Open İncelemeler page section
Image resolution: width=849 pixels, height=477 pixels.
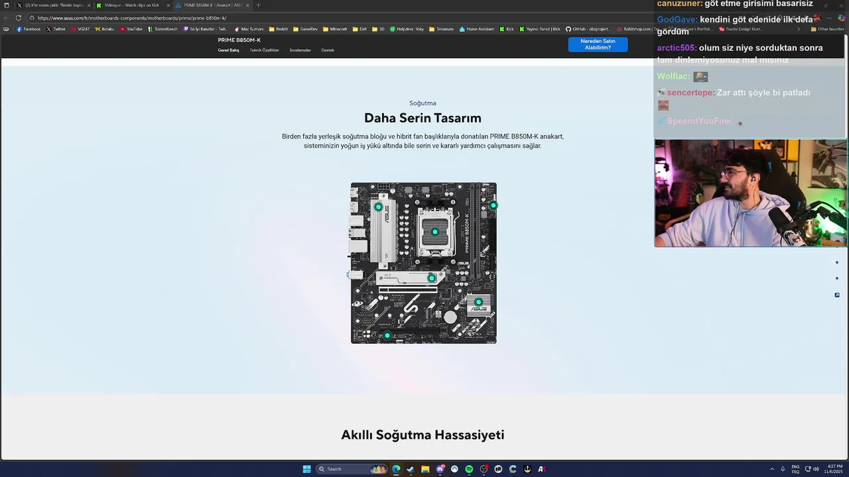300,50
